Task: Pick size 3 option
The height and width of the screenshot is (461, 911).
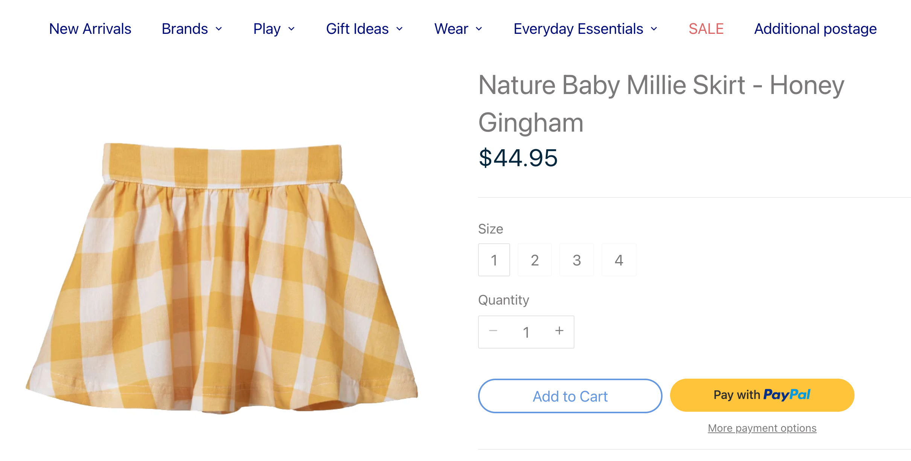Action: [x=577, y=260]
